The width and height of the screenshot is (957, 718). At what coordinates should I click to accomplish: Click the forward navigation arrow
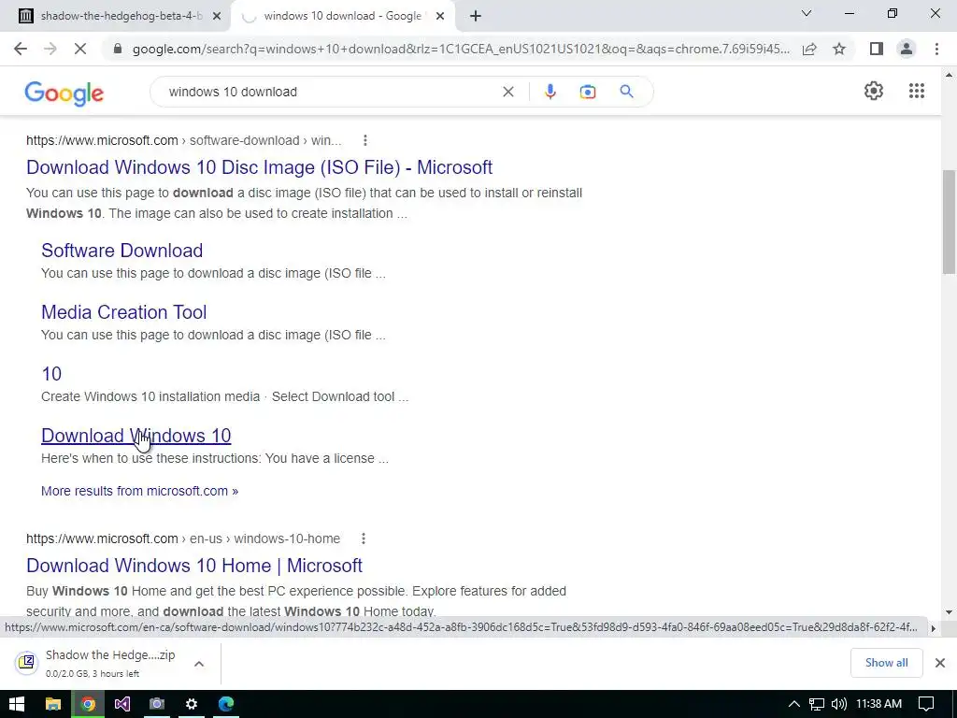point(50,49)
